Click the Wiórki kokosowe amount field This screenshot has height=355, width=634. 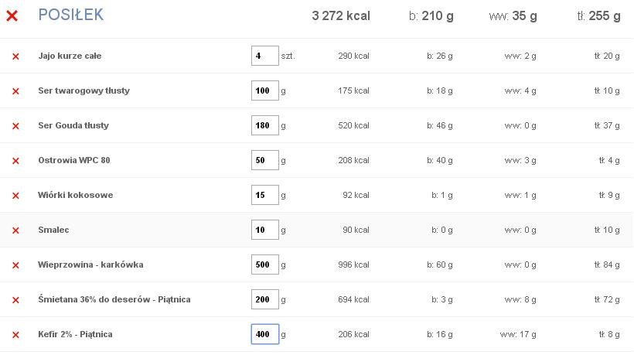265,195
